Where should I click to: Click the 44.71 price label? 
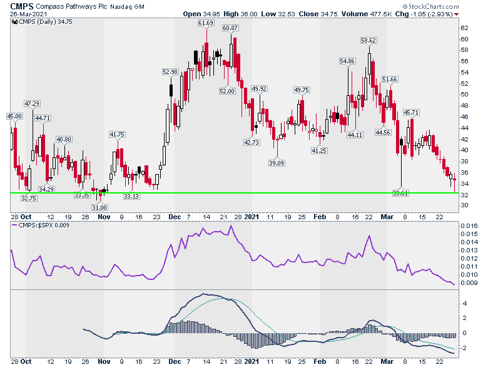click(43, 118)
